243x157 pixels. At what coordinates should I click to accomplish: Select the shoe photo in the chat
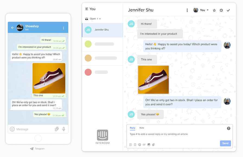(x=153, y=79)
